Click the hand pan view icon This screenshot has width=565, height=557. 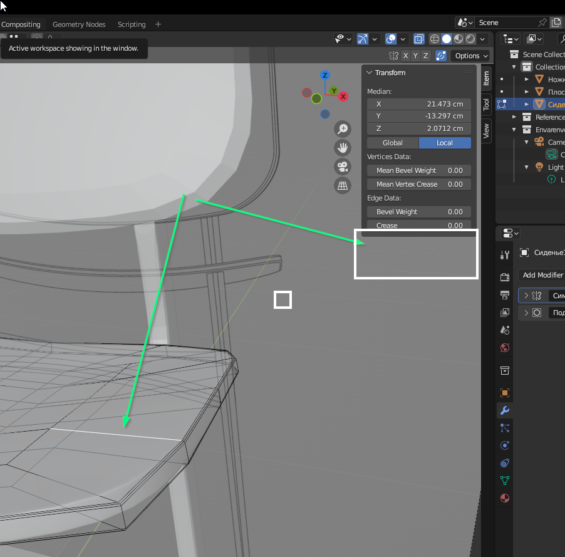(x=342, y=148)
